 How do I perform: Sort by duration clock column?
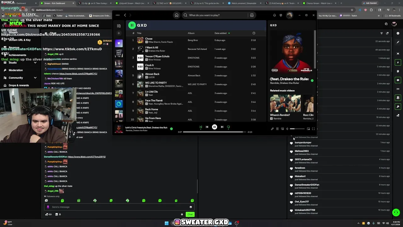point(254,33)
